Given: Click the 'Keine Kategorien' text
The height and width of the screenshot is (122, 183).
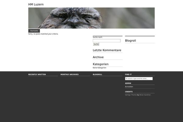Looking at the screenshot, I should (x=99, y=68).
